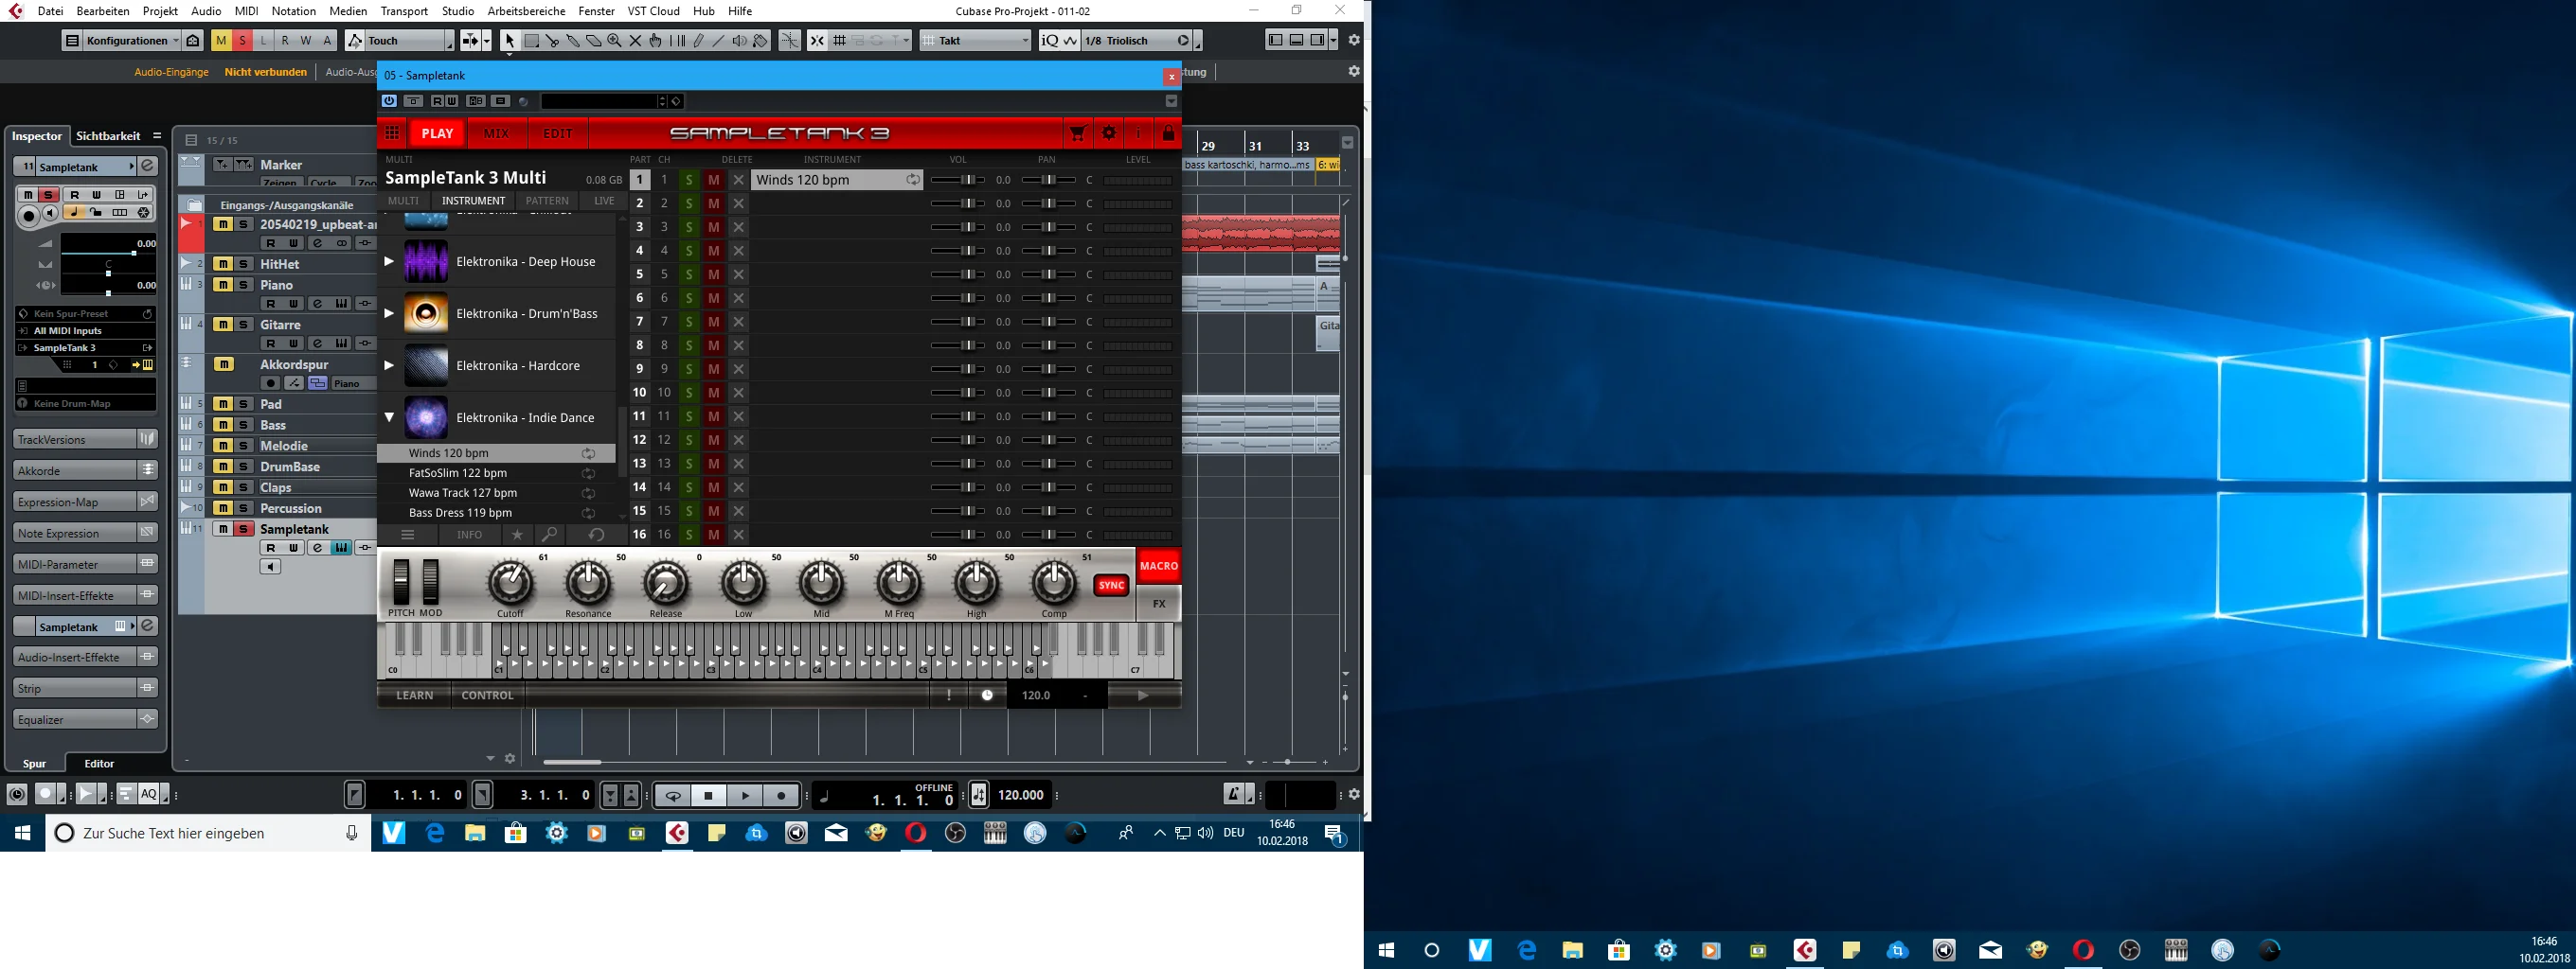Image resolution: width=2576 pixels, height=969 pixels.
Task: Select the Object Selection arrow tool
Action: point(510,41)
